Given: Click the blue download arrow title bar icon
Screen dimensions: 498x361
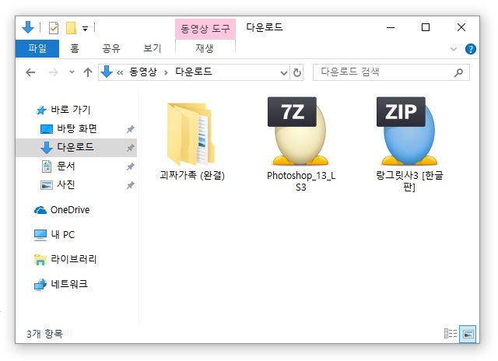Looking at the screenshot, I should click(x=28, y=28).
